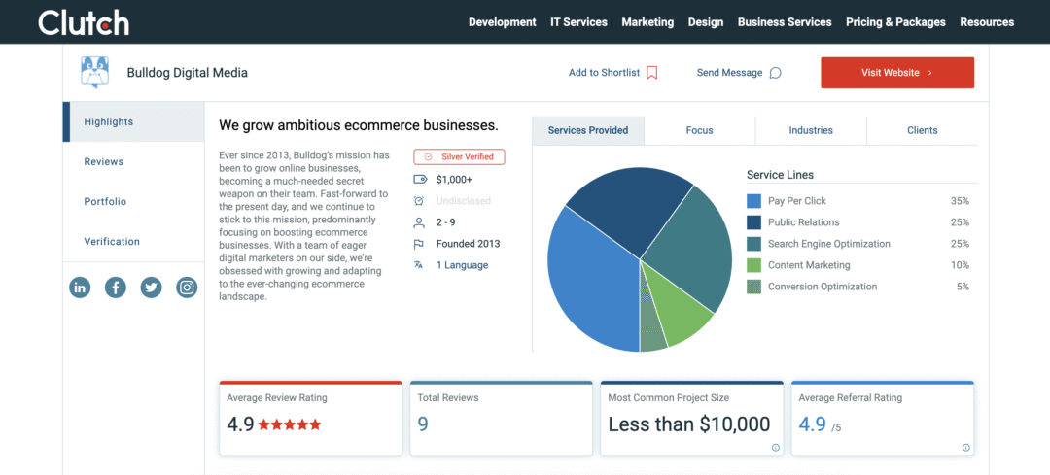Open the Design menu

click(706, 22)
